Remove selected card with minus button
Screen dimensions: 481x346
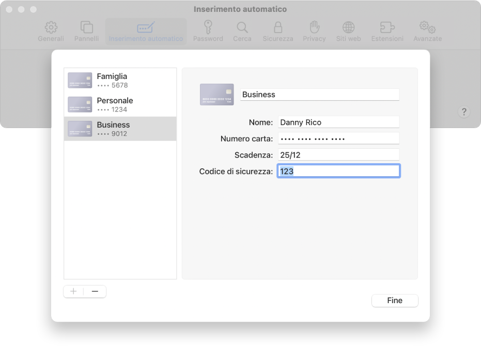(x=95, y=291)
